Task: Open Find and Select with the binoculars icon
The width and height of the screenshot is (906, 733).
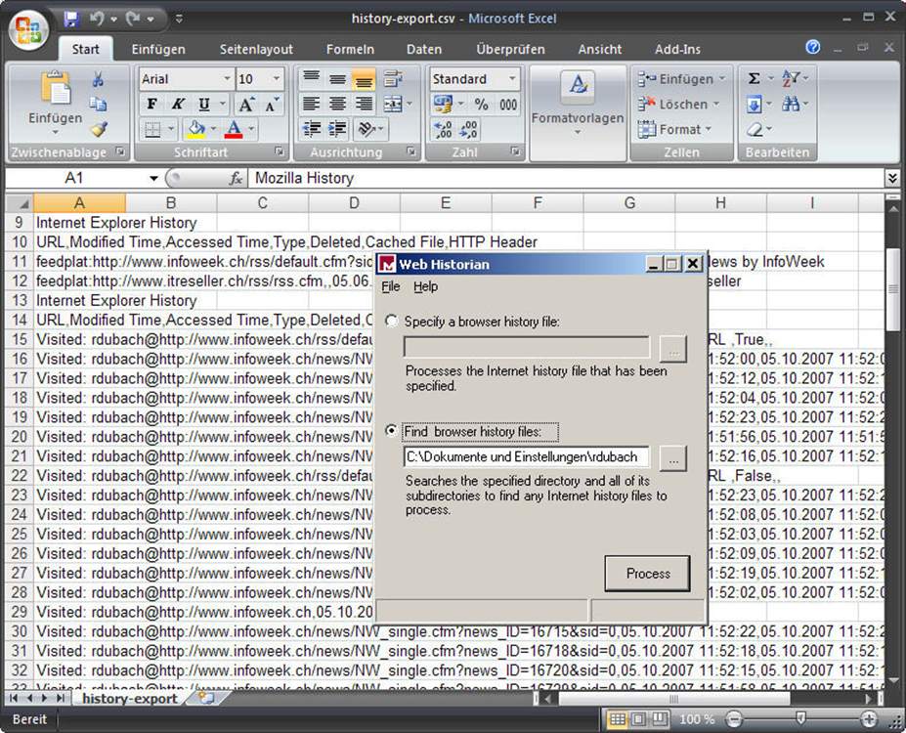Action: [x=791, y=104]
